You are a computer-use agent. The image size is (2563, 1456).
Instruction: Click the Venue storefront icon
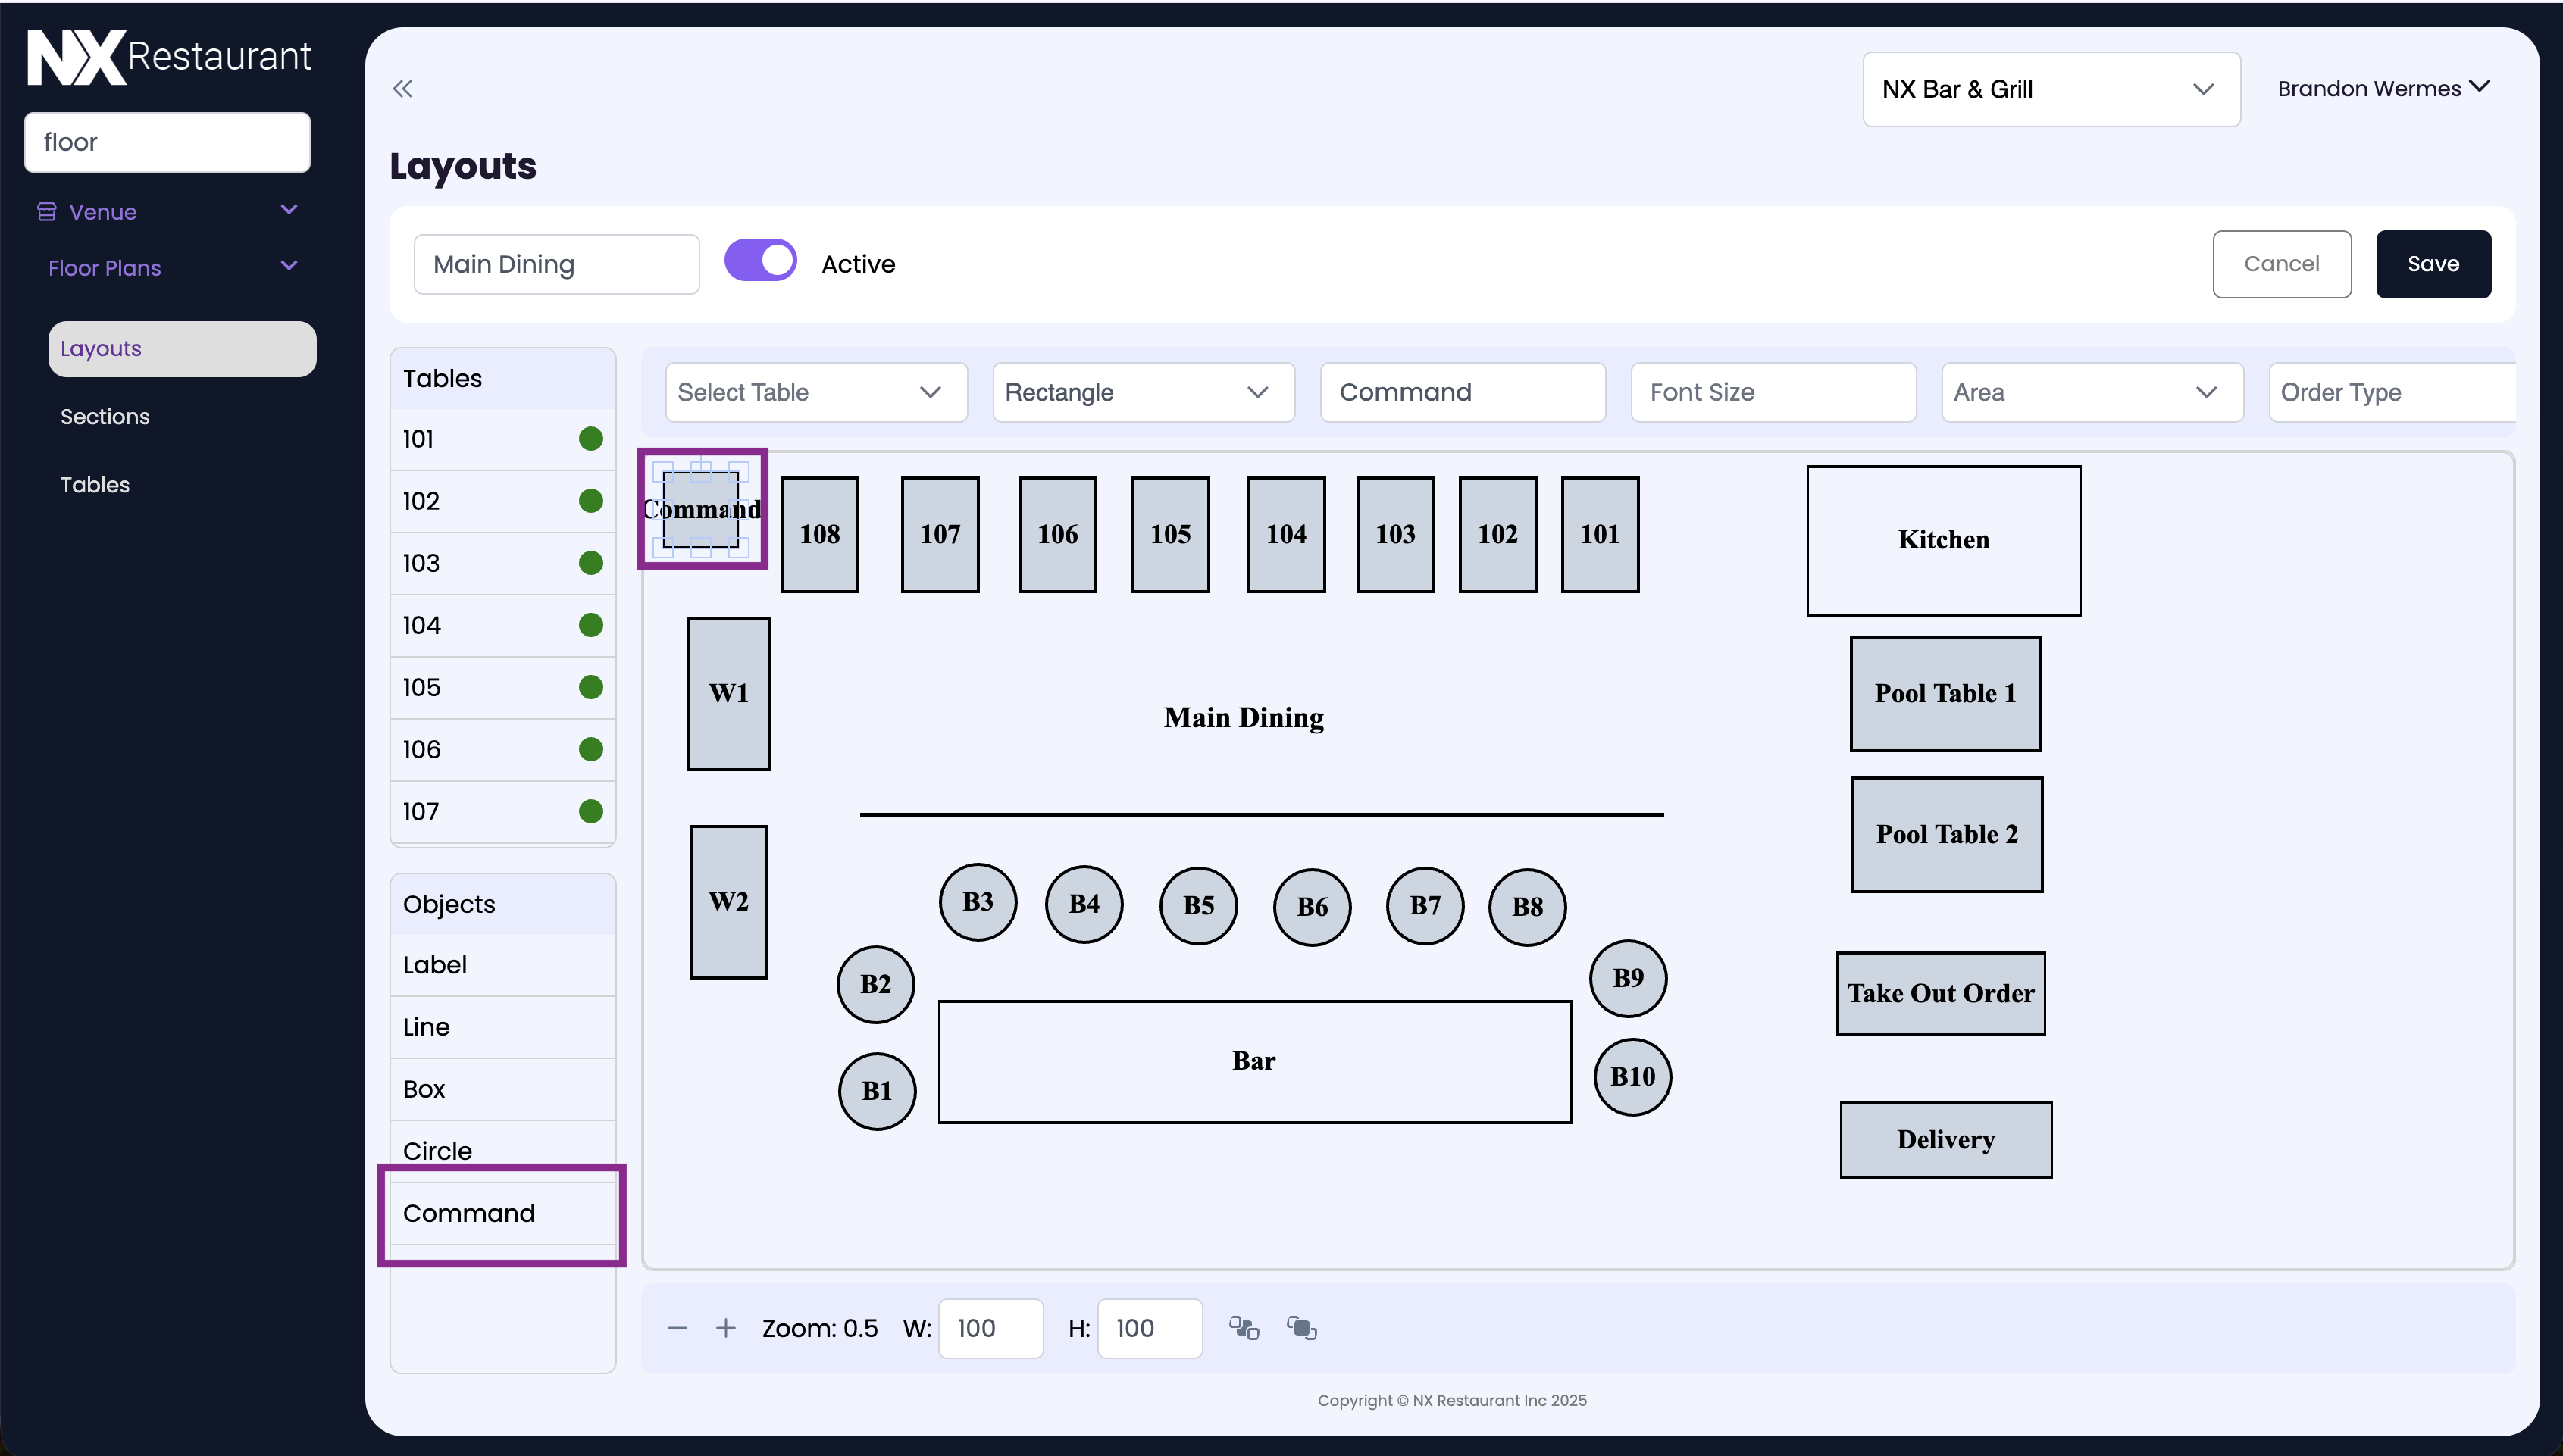pos(46,212)
